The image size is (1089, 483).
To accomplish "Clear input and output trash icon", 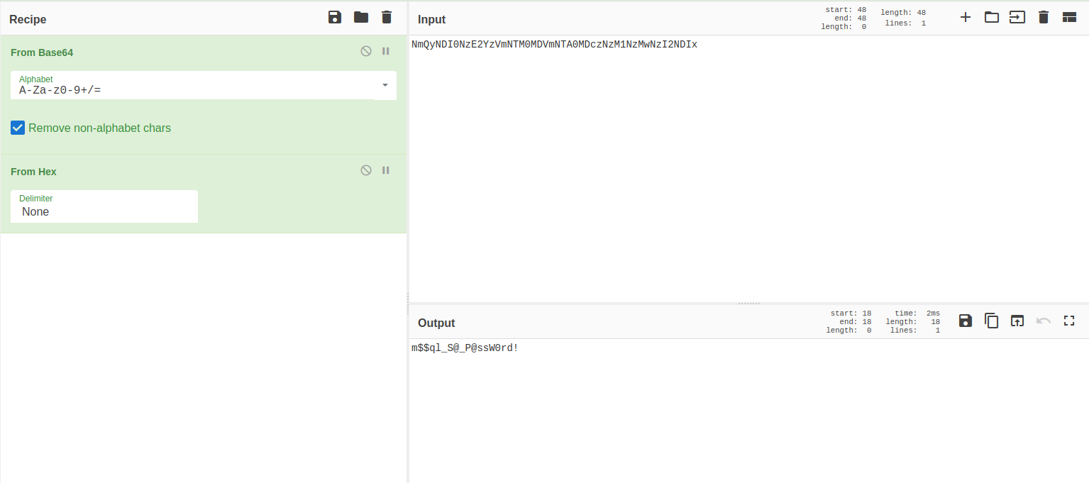I will (1044, 18).
